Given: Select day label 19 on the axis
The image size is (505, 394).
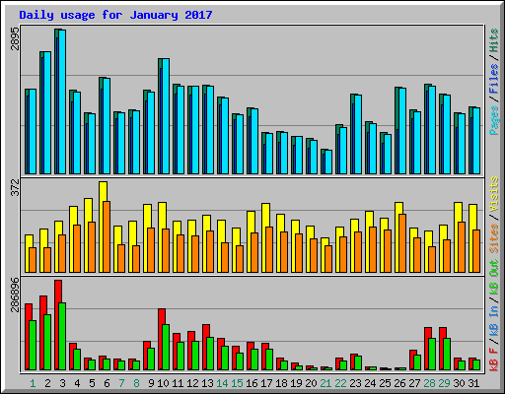Looking at the screenshot, I should click(x=296, y=383).
